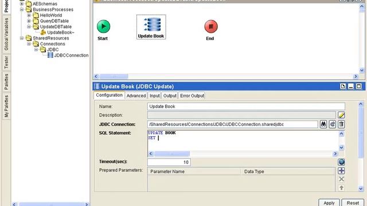Click the JDBCConnection resource icon in tree
Screen dimensions: 367x206
50,55
